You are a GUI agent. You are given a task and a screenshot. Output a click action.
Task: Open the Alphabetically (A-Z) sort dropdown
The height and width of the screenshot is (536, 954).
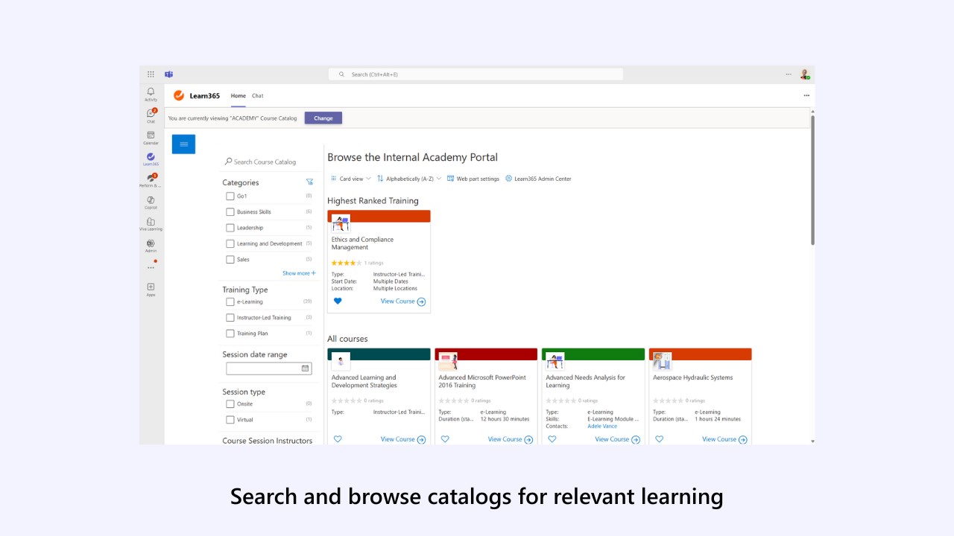(x=409, y=179)
